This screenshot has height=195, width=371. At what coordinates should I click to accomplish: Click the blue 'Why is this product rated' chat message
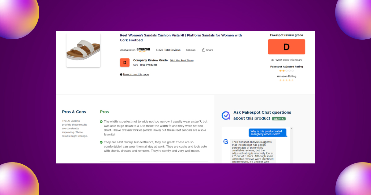point(268,133)
